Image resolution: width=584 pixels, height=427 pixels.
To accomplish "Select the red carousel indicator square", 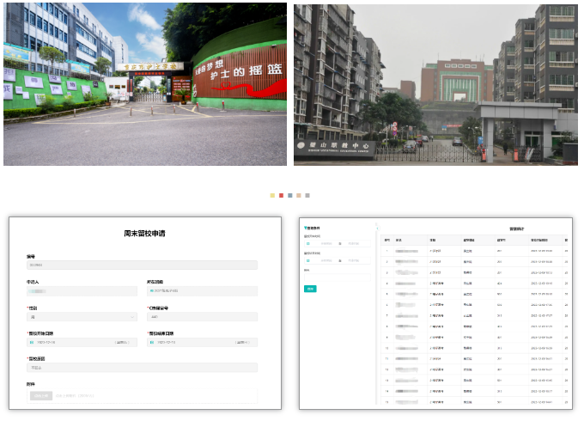I will 282,196.
